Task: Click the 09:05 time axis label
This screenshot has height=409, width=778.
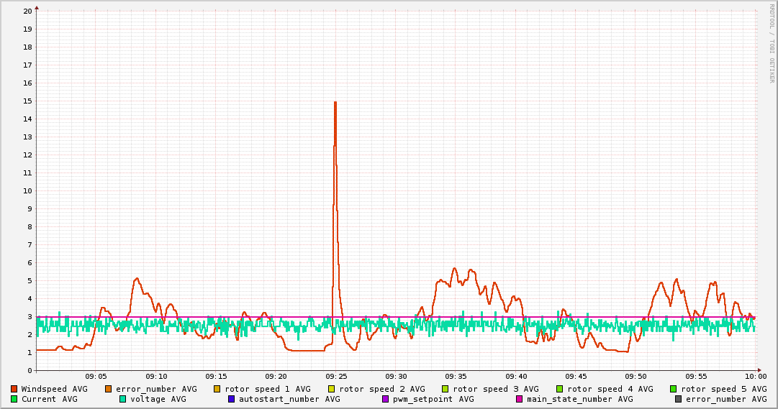Action: [x=96, y=377]
